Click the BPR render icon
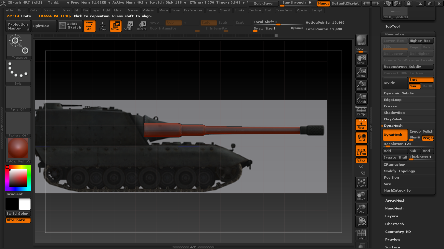444x249 pixels. click(x=361, y=40)
